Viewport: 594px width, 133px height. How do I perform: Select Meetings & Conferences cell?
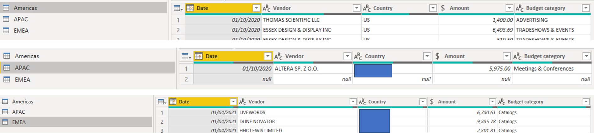click(552, 69)
